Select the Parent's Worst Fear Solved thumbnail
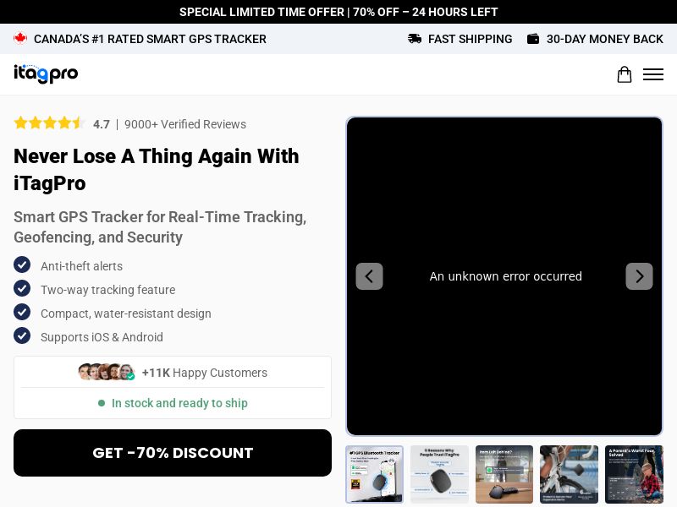677x507 pixels. point(634,474)
